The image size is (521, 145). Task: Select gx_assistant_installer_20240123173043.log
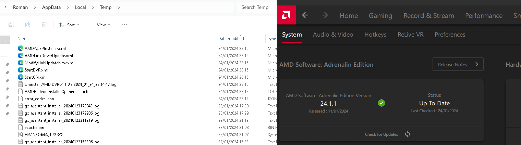tap(62, 106)
